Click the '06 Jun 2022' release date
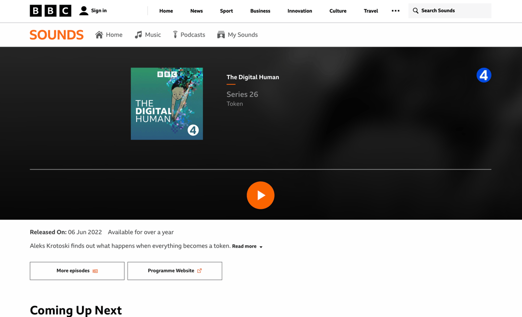This screenshot has height=317, width=522. [85, 232]
